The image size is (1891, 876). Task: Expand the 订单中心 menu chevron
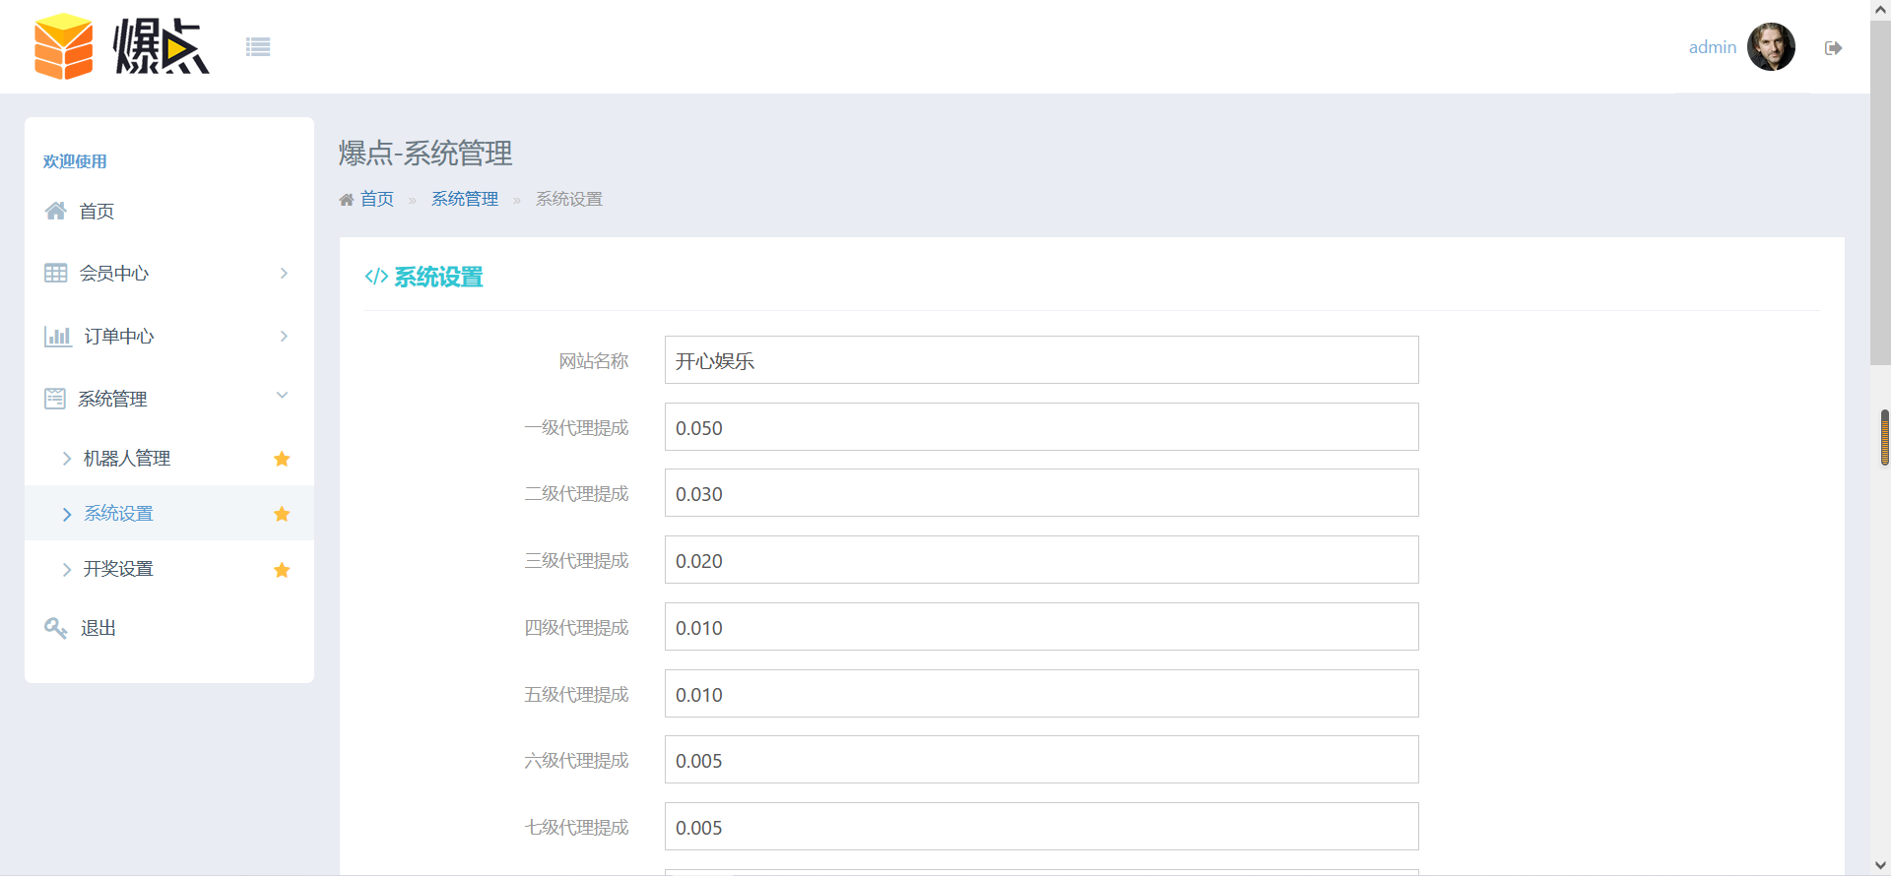tap(284, 337)
